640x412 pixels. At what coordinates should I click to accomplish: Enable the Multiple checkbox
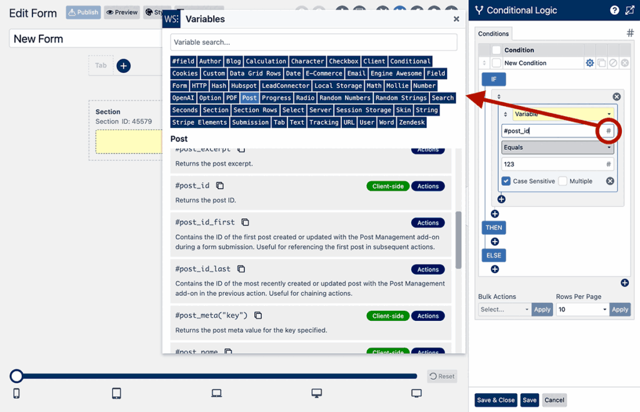click(x=563, y=181)
